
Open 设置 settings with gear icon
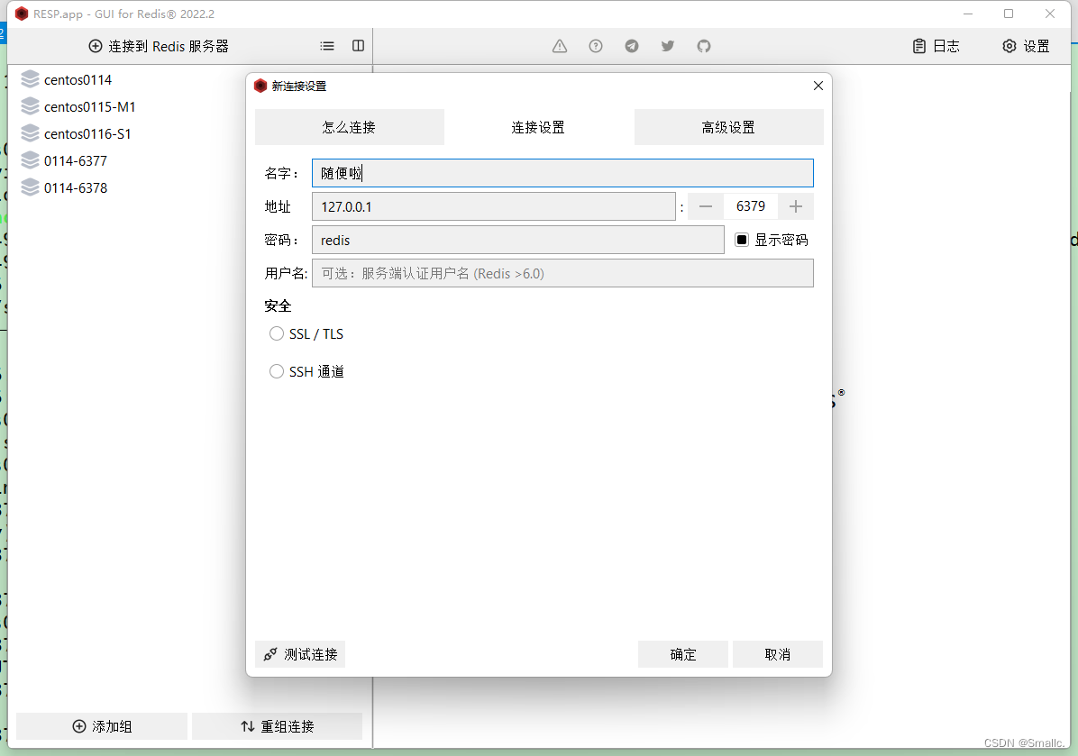pyautogui.click(x=1026, y=46)
